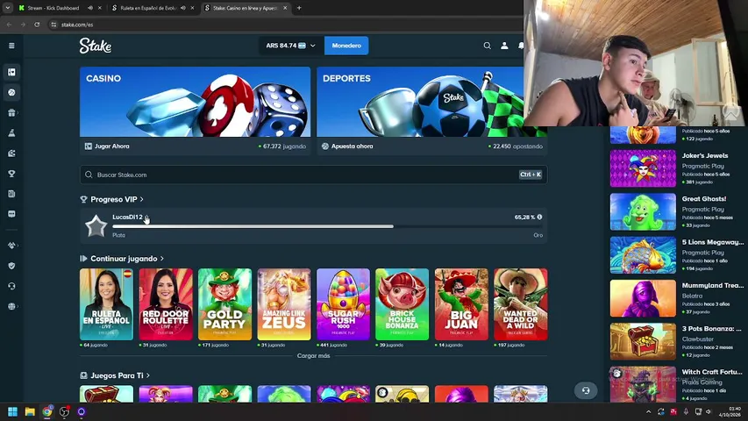Open the notifications bell icon
Image resolution: width=748 pixels, height=421 pixels.
521,46
